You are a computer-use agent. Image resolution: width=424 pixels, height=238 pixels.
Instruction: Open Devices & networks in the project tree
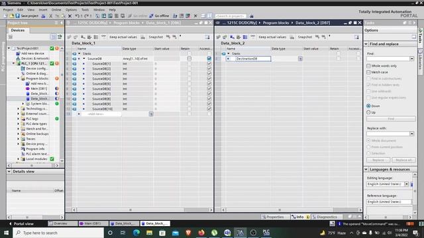(35, 58)
